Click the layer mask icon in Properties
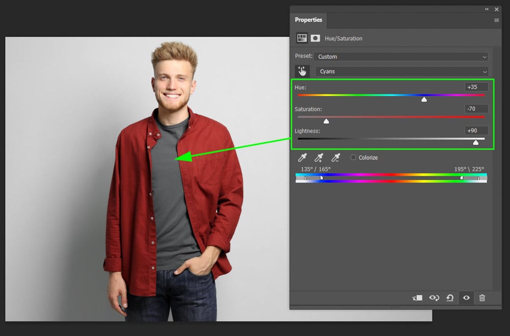510x336 pixels. (x=315, y=38)
